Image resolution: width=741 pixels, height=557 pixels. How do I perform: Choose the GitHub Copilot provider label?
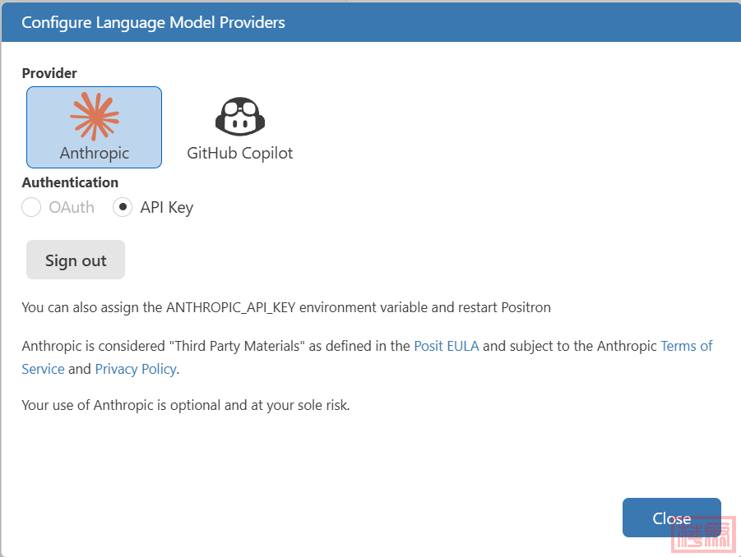click(x=239, y=153)
